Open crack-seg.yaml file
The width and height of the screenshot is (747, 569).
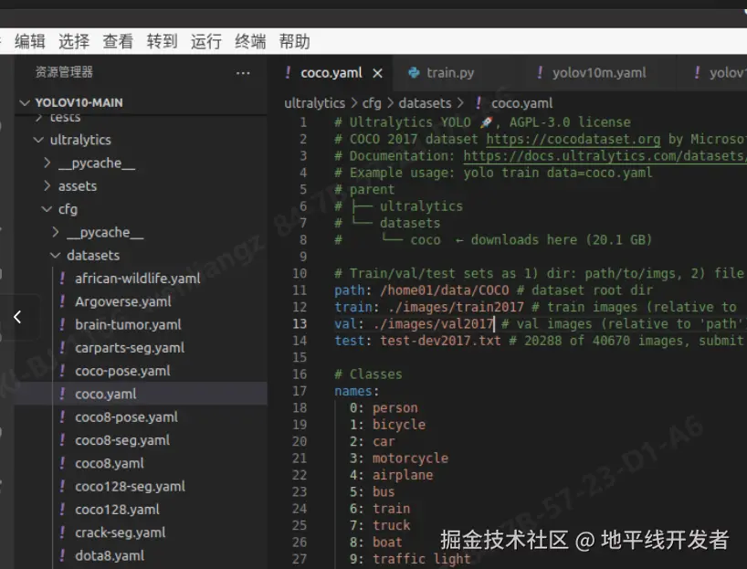coord(120,532)
